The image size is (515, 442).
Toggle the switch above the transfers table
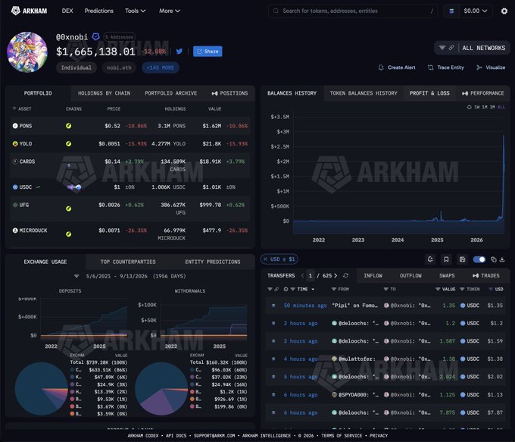pyautogui.click(x=479, y=259)
